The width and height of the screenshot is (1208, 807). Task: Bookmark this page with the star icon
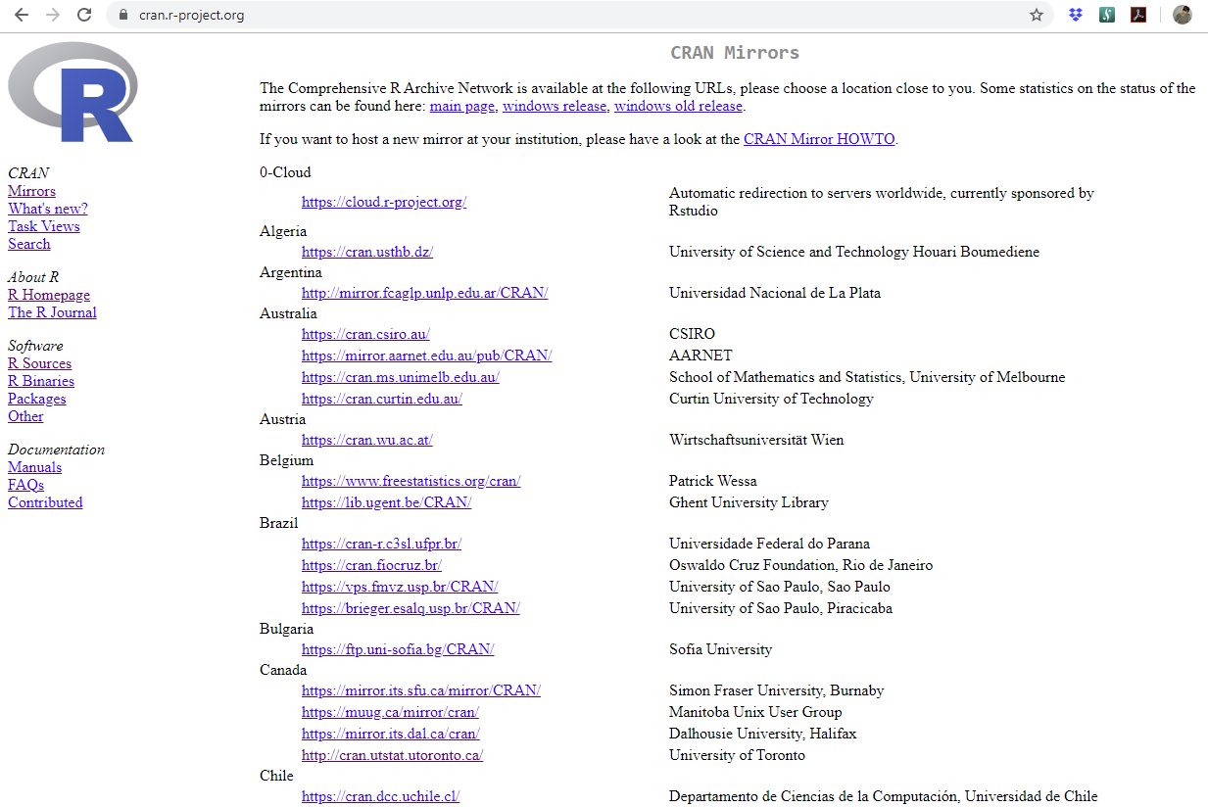point(1037,15)
